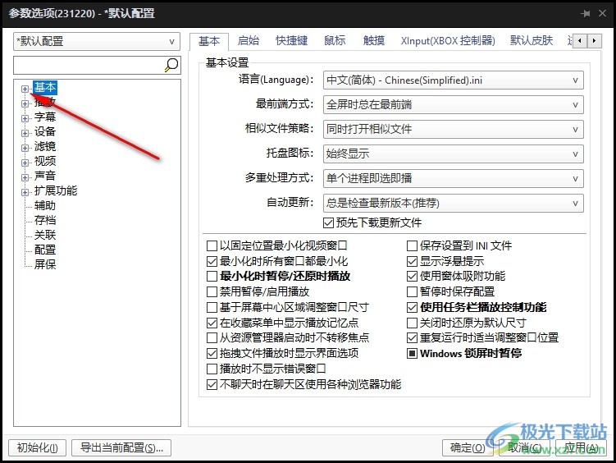616x463 pixels.
Task: Expand the 扩展功能 tree node
Action: coord(25,192)
